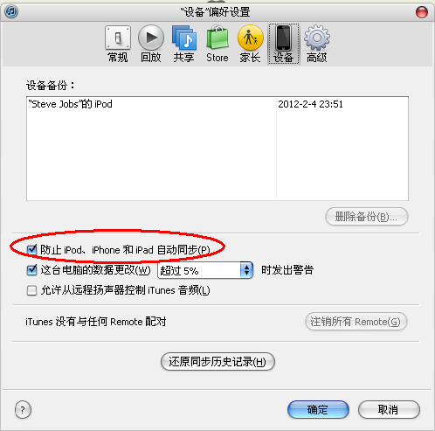Confirm with the 确定 button
Viewport: 435px width, 431px height.
(318, 409)
